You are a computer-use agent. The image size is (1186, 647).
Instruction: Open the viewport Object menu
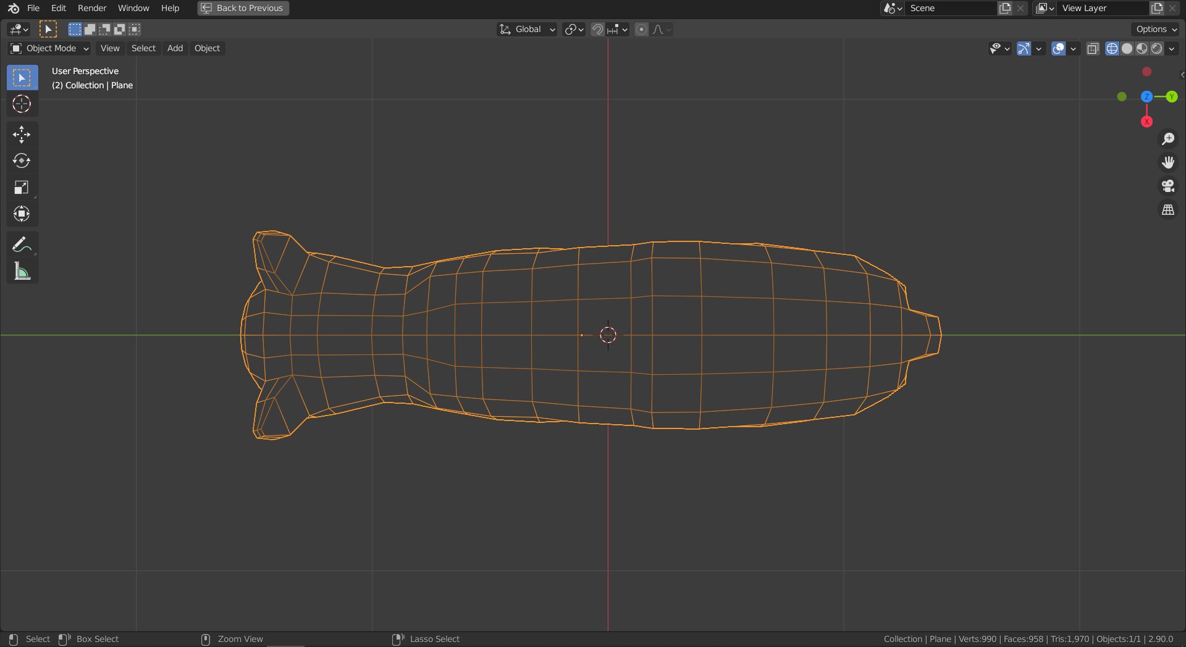click(x=207, y=48)
